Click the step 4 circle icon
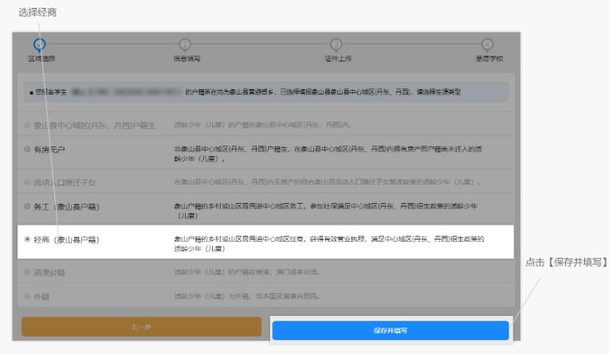 coord(487,45)
